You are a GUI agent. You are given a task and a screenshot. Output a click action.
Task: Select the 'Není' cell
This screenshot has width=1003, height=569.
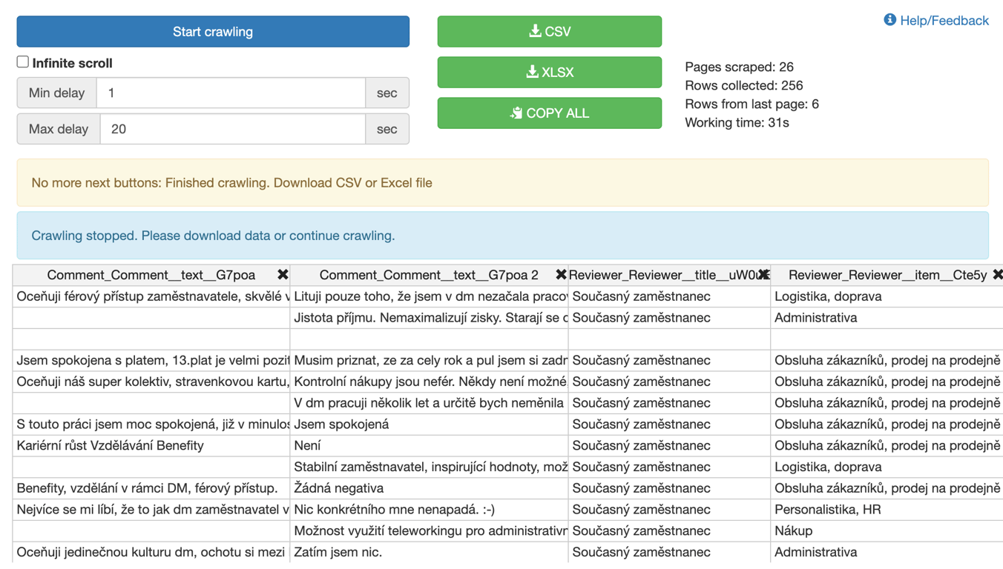click(429, 446)
